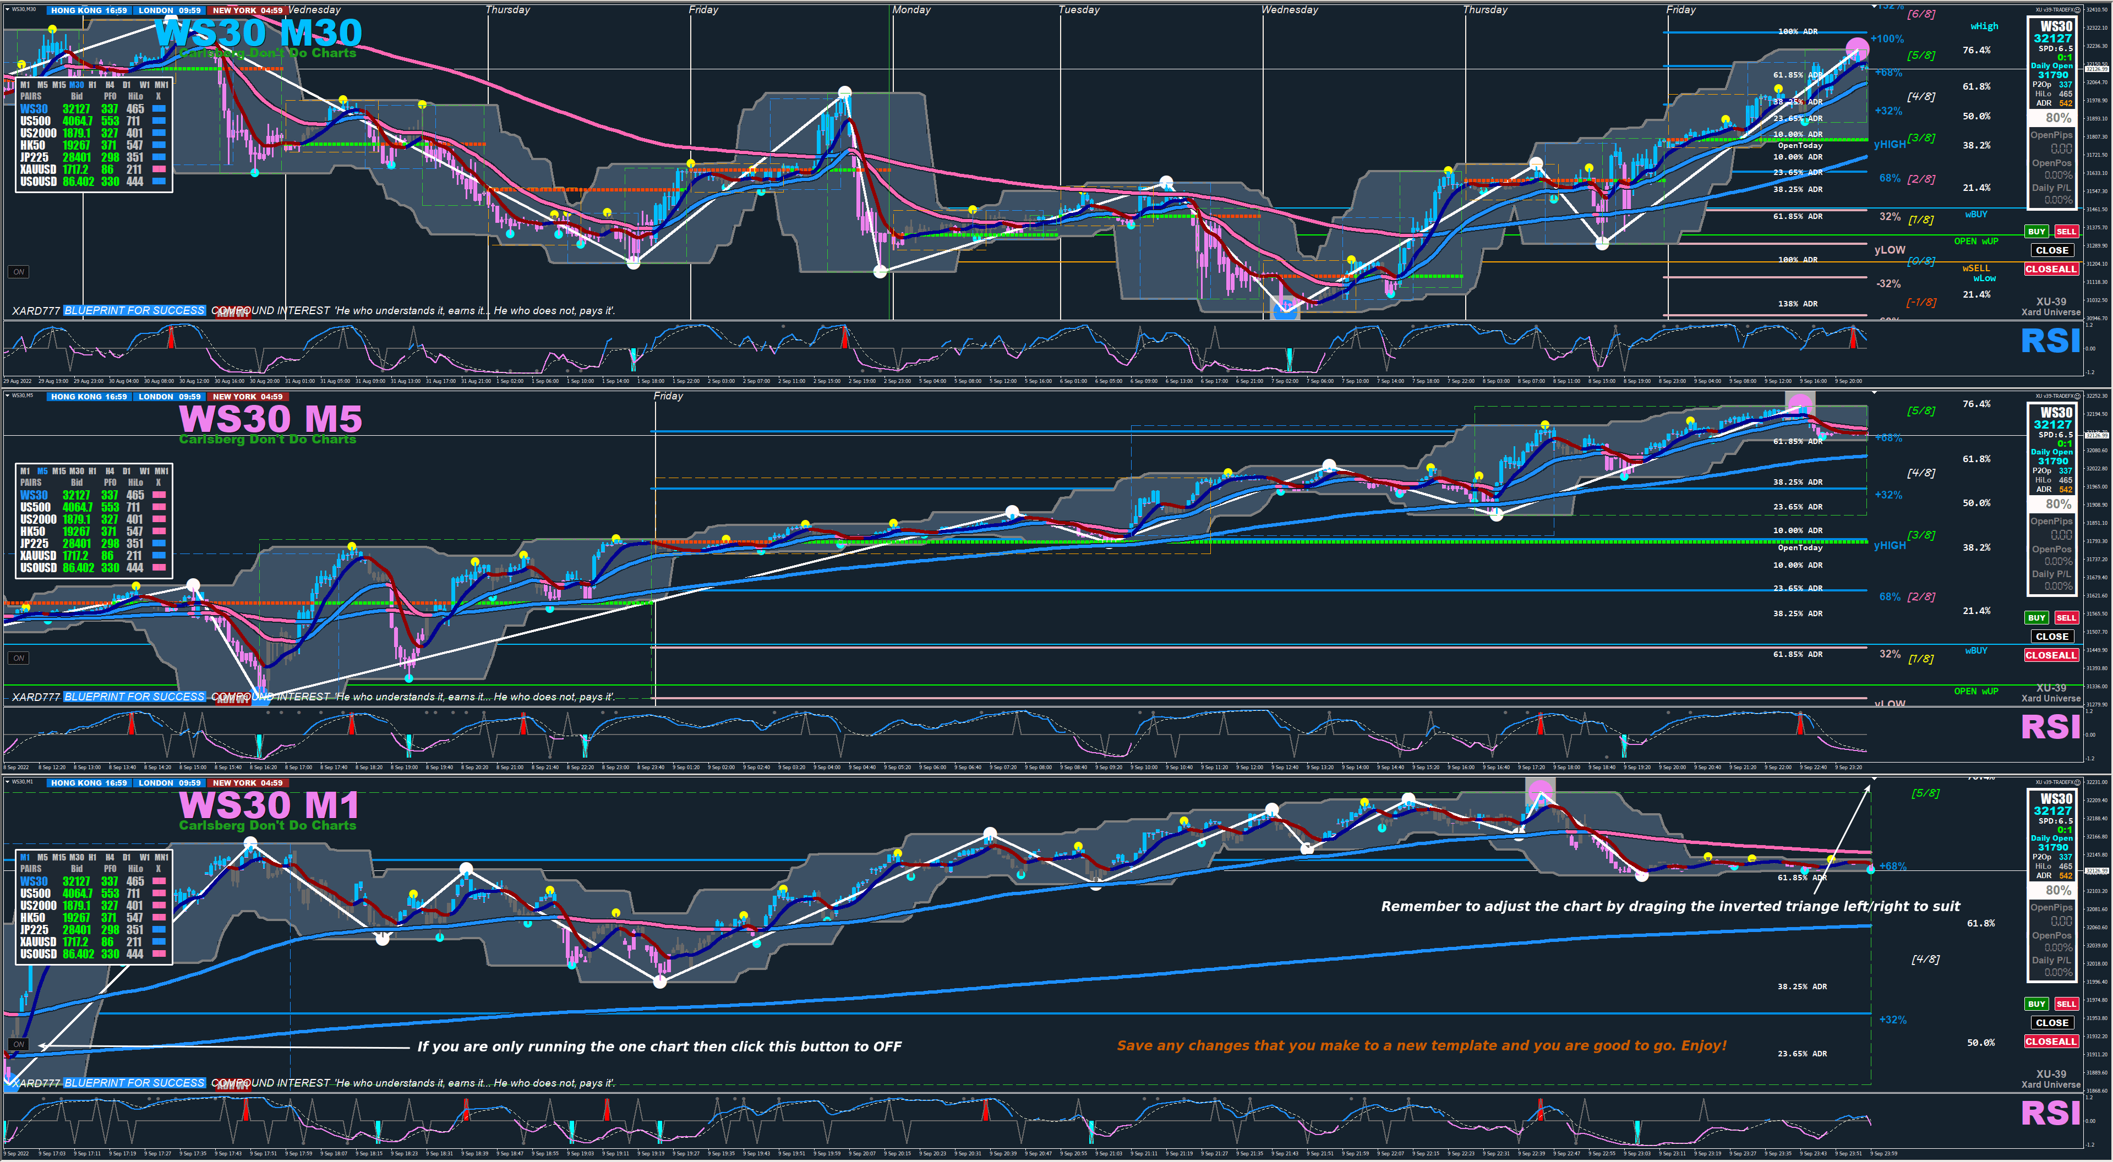Select D1 timeframe in M5 chart panel
This screenshot has width=2113, height=1162.
tap(127, 471)
